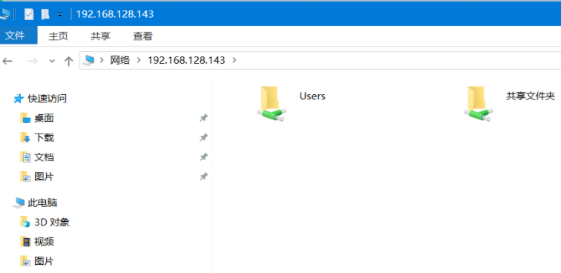Image resolution: width=561 pixels, height=273 pixels.
Task: Switch to the 共享 ribbon tab
Action: click(100, 36)
